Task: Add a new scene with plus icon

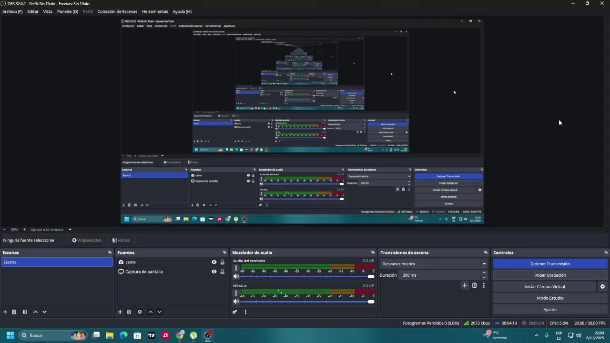Action: coord(5,312)
